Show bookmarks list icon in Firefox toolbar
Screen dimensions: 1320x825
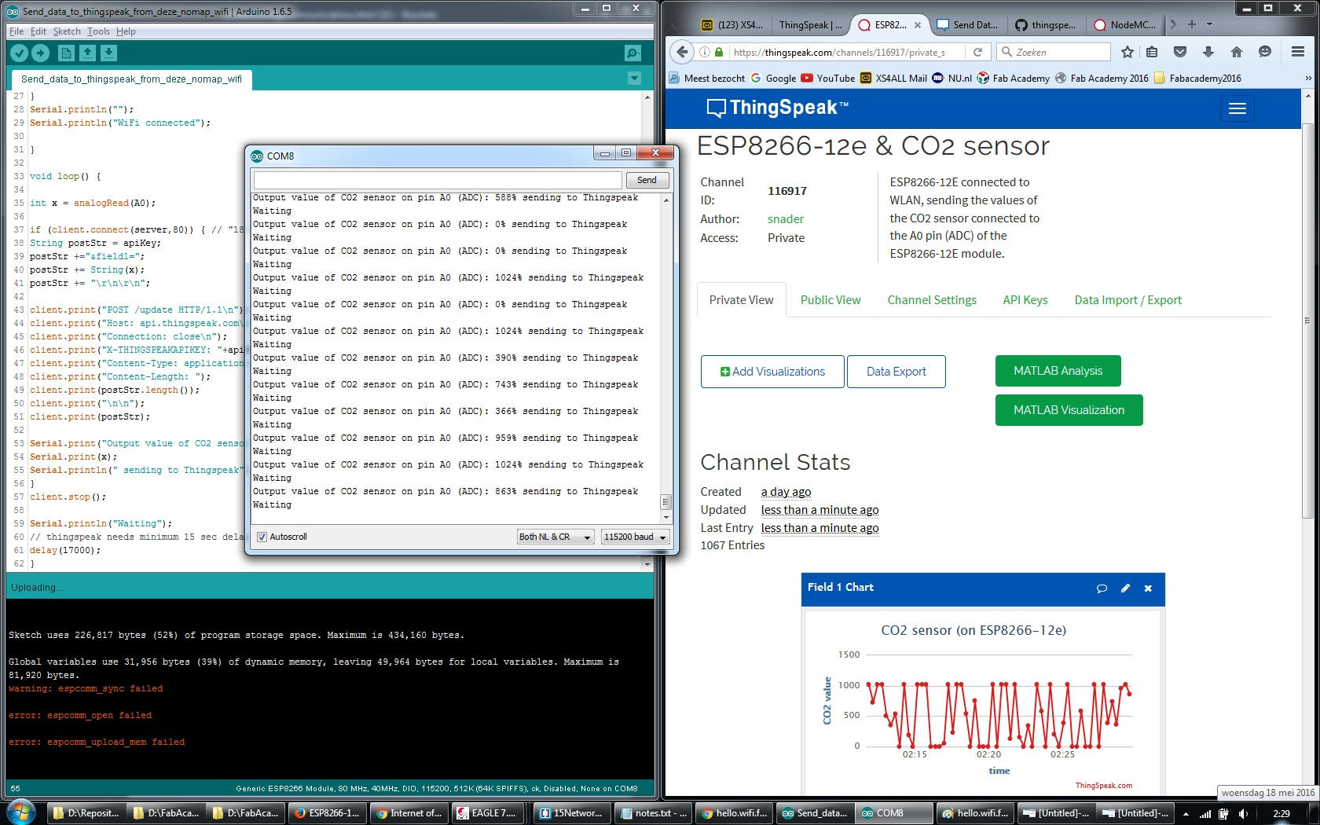coord(1152,52)
